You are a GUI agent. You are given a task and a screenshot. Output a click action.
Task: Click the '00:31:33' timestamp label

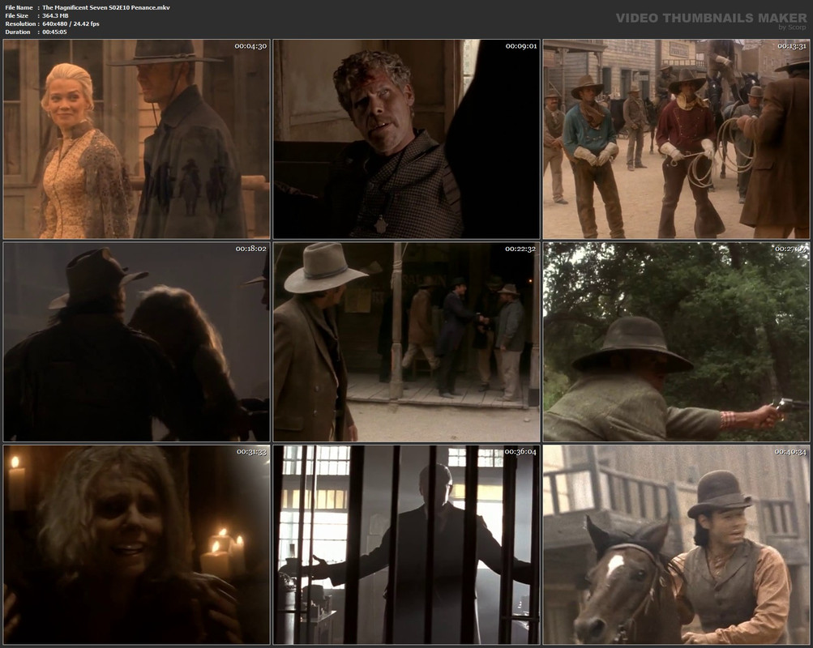pyautogui.click(x=251, y=452)
